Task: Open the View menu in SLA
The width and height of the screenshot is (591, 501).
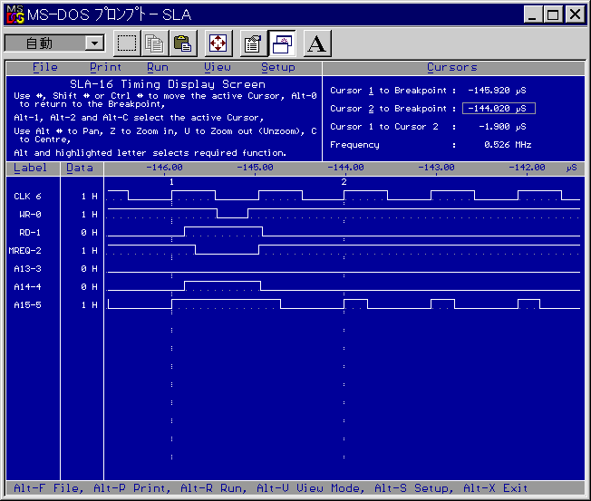Action: pos(217,67)
